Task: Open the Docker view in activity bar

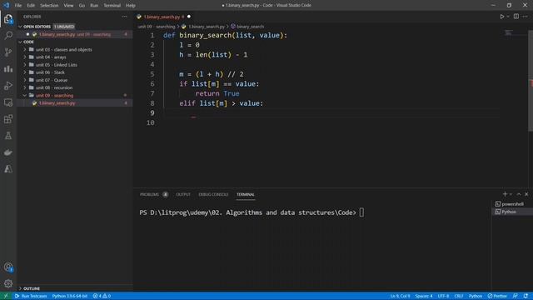Action: [x=8, y=152]
